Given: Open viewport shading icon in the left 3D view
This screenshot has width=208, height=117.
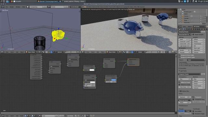Looking at the screenshot, I should click(40, 52).
